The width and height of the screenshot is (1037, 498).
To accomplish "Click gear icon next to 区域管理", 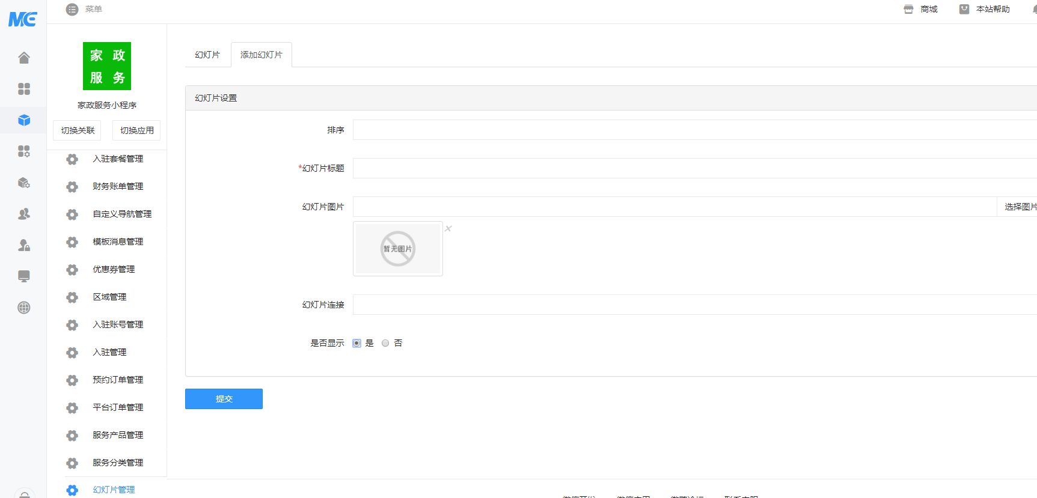I will click(72, 297).
